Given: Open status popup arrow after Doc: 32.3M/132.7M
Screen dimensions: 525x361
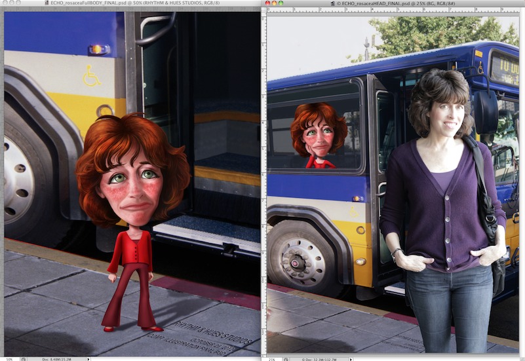Looking at the screenshot, I should point(351,359).
